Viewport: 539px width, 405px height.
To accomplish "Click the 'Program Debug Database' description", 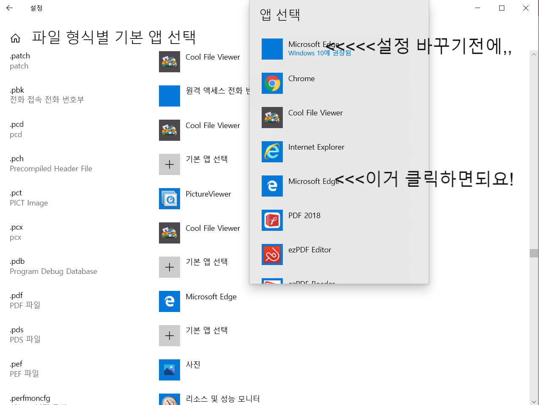I will pos(54,271).
